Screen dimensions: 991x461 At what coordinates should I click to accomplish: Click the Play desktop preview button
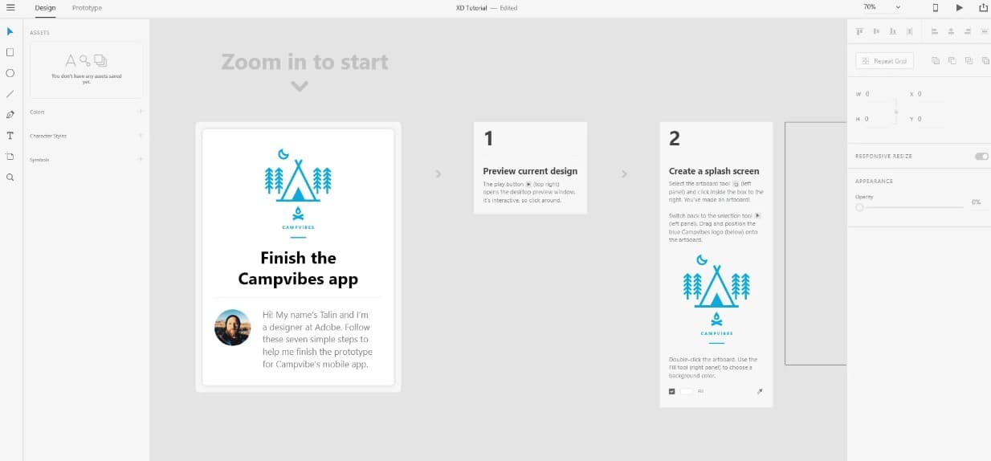pos(959,7)
